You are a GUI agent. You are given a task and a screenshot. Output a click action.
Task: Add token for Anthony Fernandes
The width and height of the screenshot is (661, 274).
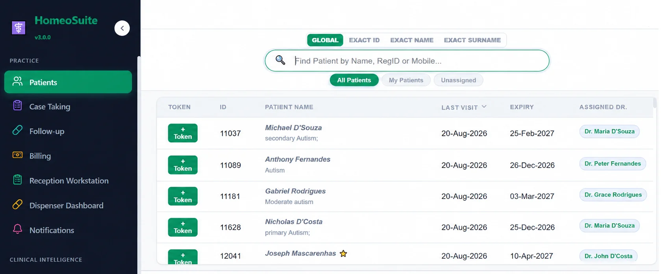pyautogui.click(x=183, y=165)
